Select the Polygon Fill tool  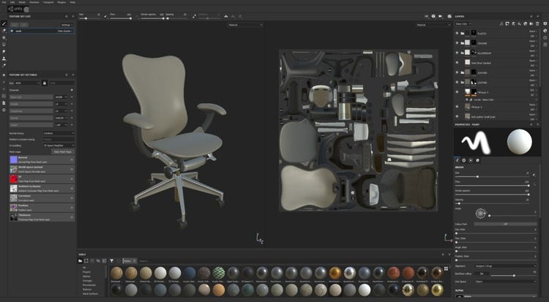click(4, 44)
